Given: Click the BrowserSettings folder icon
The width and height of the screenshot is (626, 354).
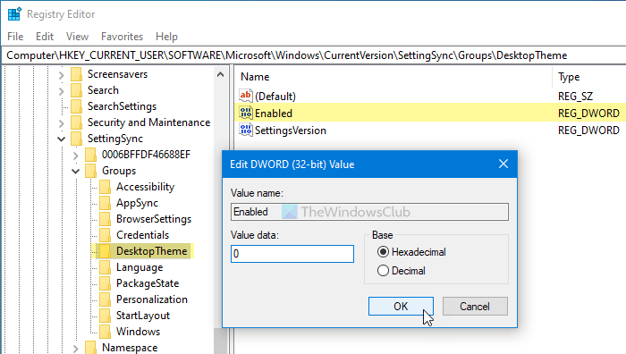Looking at the screenshot, I should click(105, 219).
